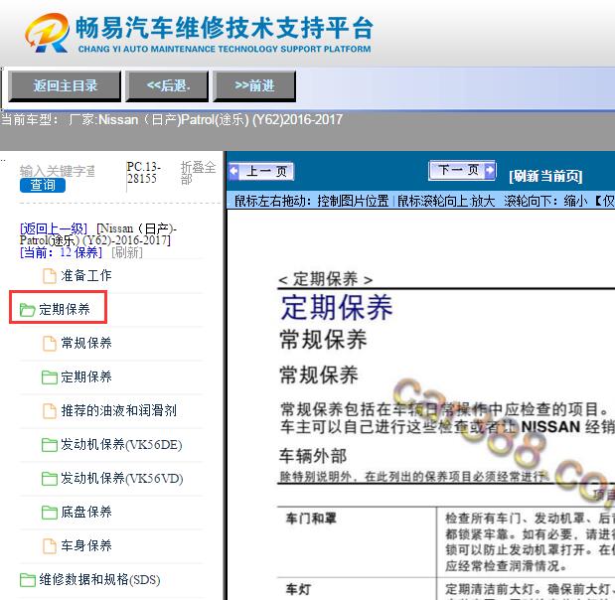
Task: Go forward with >>前进 button
Action: (254, 85)
